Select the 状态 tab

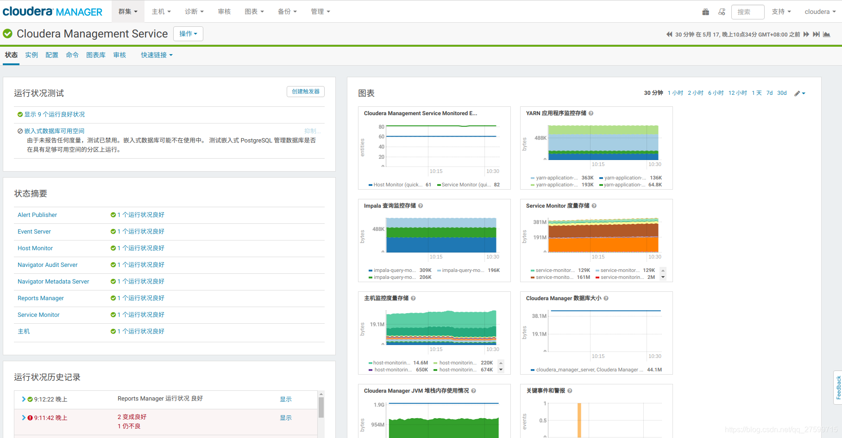click(x=11, y=55)
